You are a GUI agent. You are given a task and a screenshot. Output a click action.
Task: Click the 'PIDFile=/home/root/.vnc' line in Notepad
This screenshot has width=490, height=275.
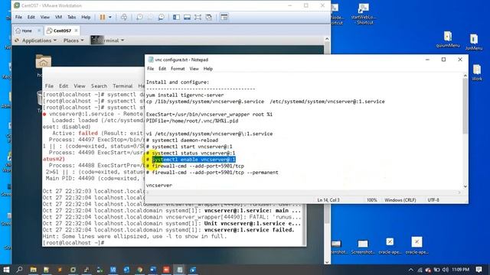[x=192, y=121]
